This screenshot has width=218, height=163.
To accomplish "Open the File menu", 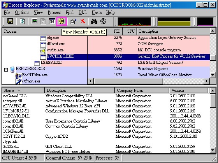I will click(7, 12).
